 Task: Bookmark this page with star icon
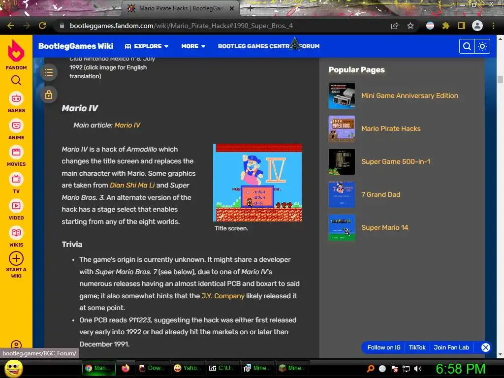[410, 26]
